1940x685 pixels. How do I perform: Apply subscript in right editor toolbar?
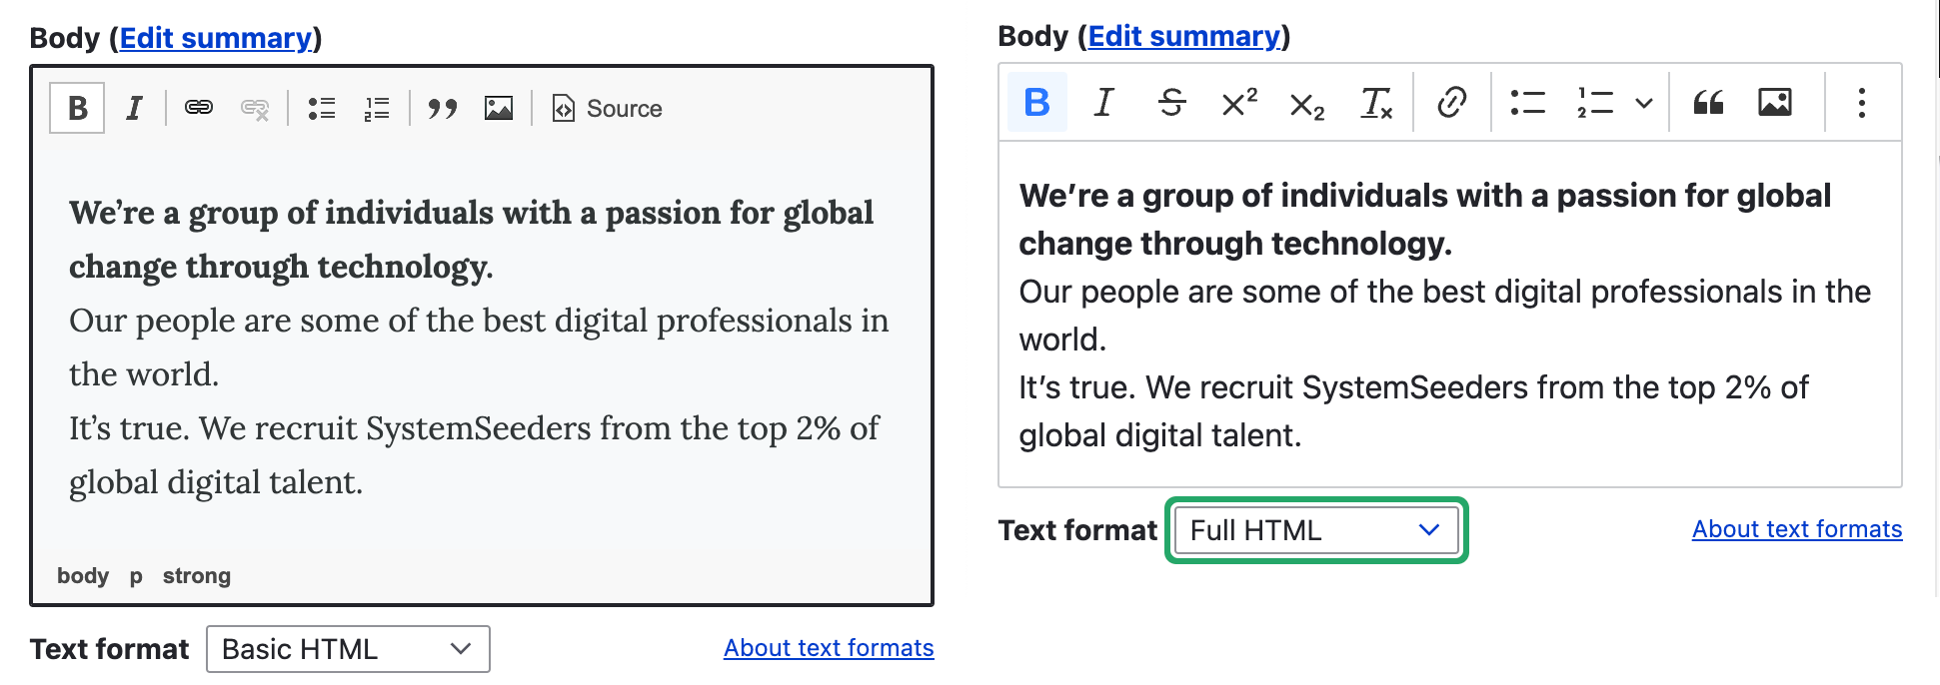[1306, 103]
